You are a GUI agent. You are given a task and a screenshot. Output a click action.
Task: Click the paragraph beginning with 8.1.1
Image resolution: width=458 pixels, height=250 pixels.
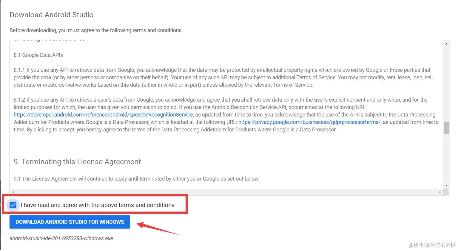(x=224, y=77)
